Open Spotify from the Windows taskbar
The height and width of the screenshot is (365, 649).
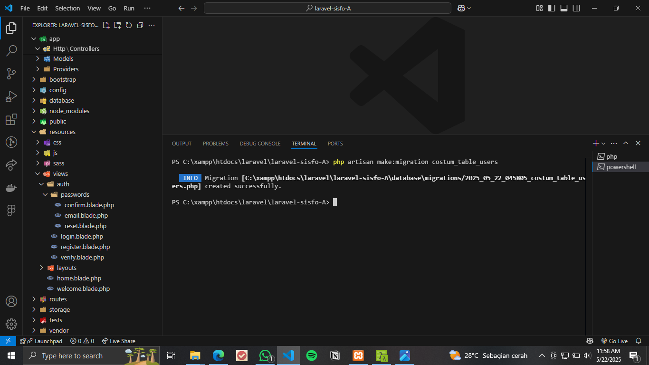(312, 355)
